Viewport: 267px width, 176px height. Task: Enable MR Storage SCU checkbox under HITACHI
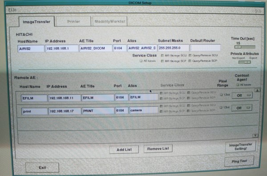pyautogui.click(x=162, y=56)
